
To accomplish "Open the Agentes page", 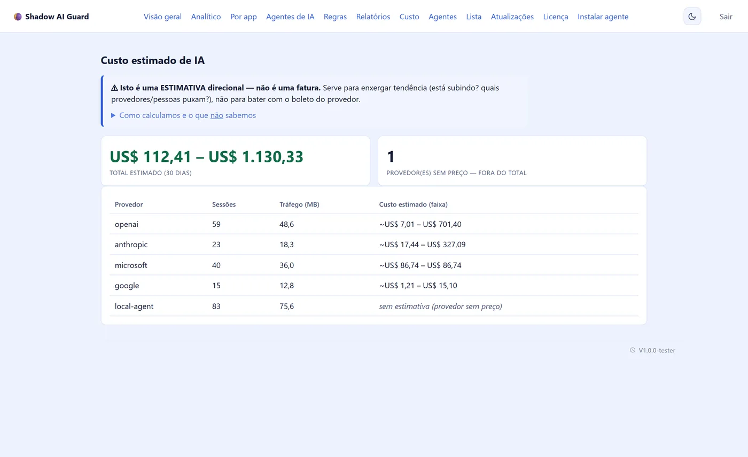I will (442, 17).
